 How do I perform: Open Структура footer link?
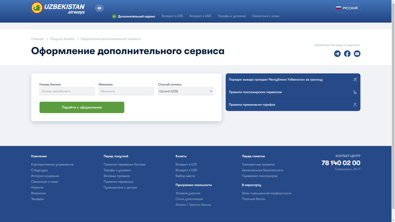(39, 170)
